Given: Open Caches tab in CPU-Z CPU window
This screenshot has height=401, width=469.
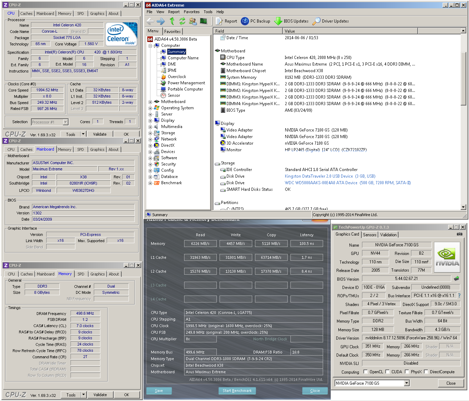Looking at the screenshot, I should tap(26, 14).
